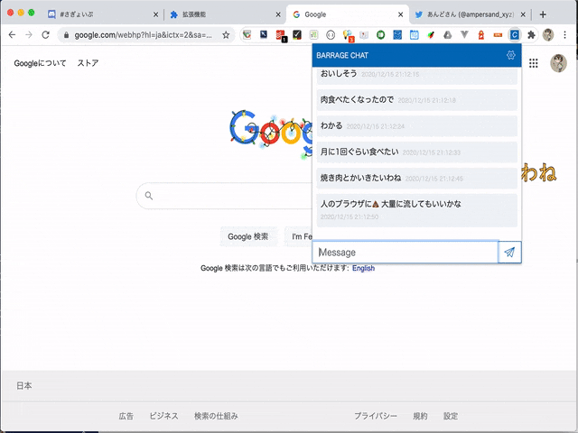The width and height of the screenshot is (578, 433).
Task: Click the I'm Feeling Lucky button
Action: coord(299,236)
